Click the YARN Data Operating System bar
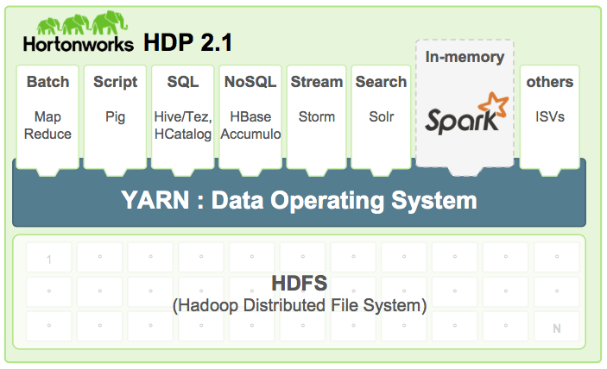 point(298,201)
